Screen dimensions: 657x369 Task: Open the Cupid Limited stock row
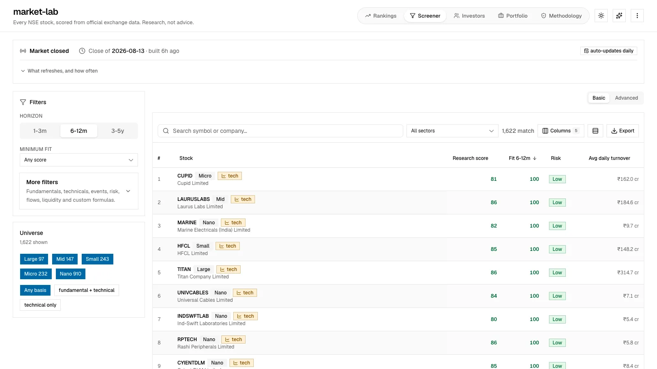[x=398, y=179]
